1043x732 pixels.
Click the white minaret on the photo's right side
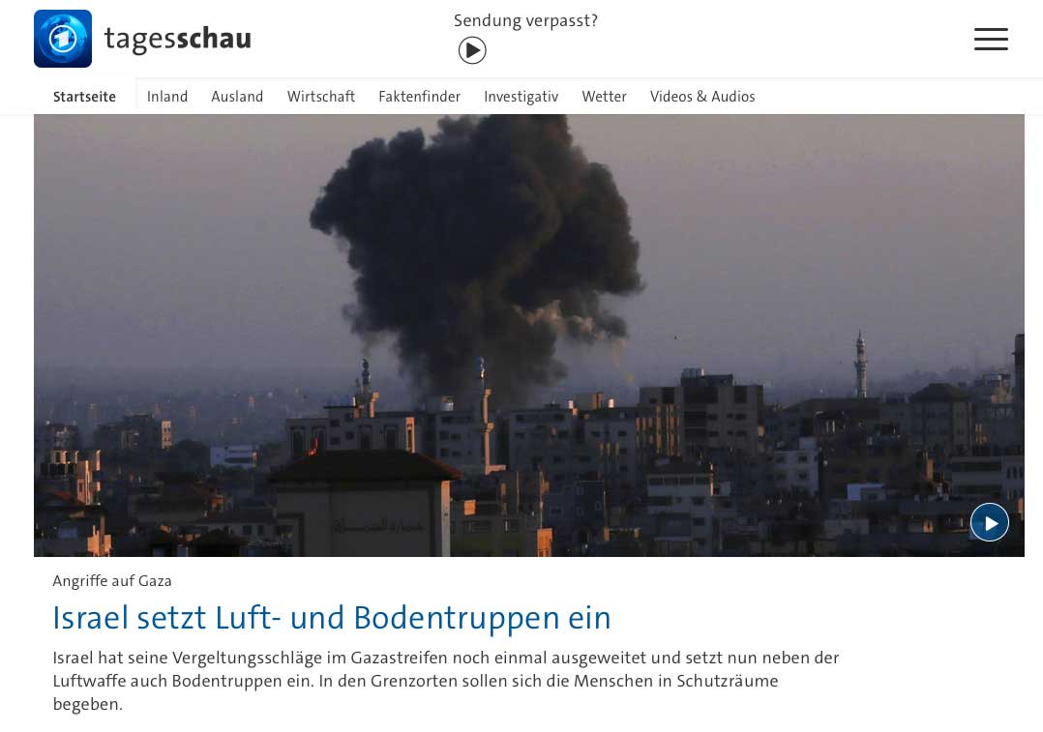click(x=861, y=365)
